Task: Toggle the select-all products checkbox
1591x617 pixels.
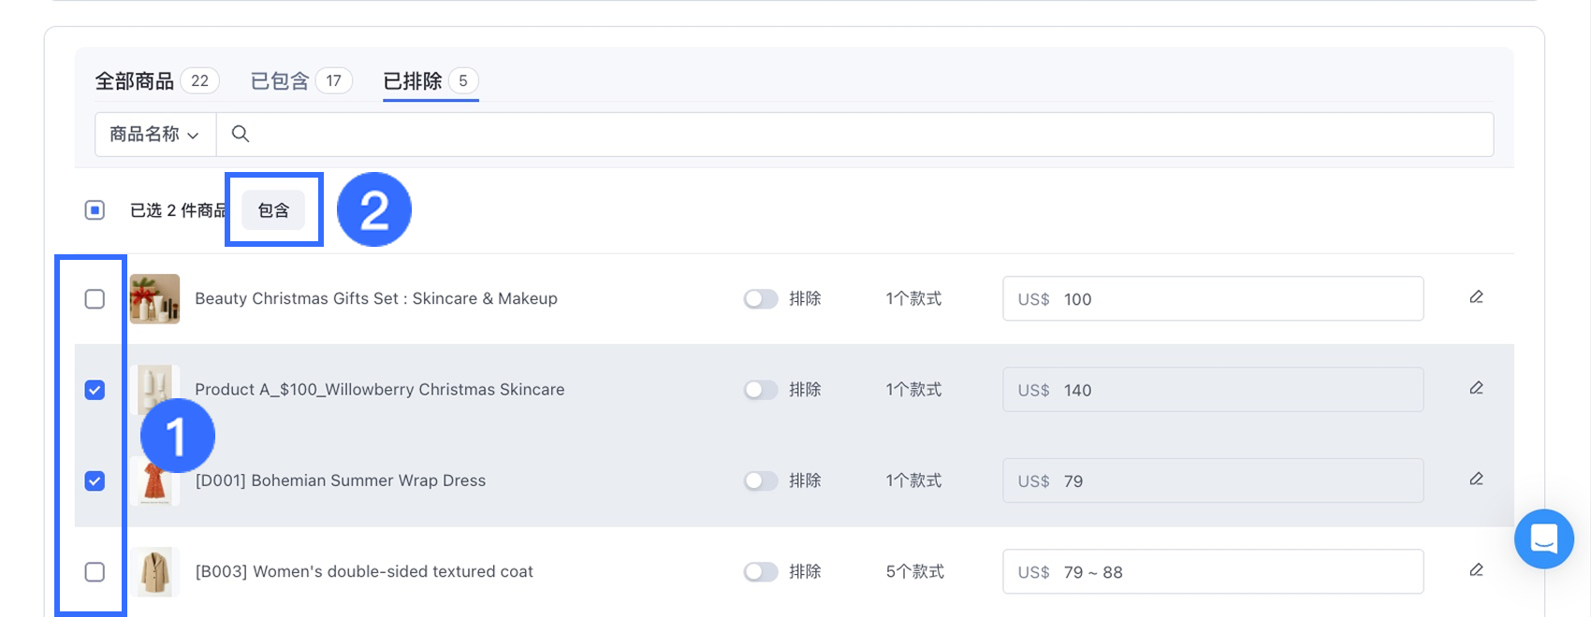Action: 95,210
